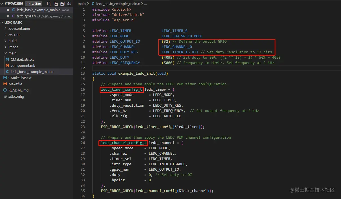
Task: Click the Save All icon
Action: pyautogui.click(x=62, y=4)
